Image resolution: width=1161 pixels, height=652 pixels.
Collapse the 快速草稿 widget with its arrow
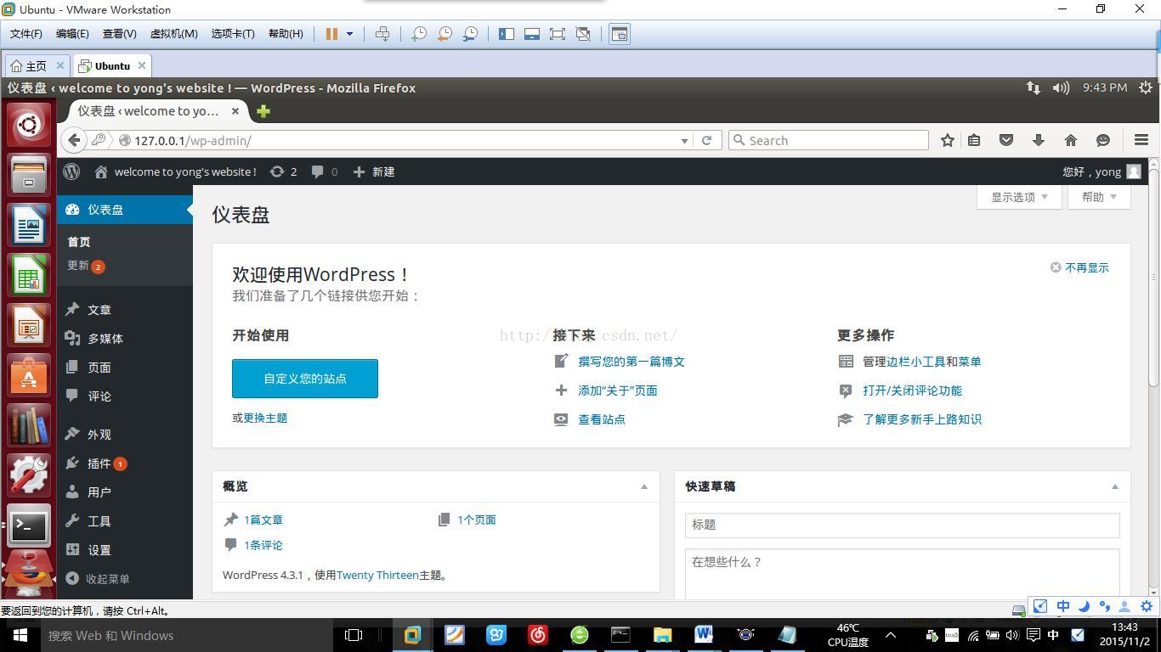tap(1115, 486)
